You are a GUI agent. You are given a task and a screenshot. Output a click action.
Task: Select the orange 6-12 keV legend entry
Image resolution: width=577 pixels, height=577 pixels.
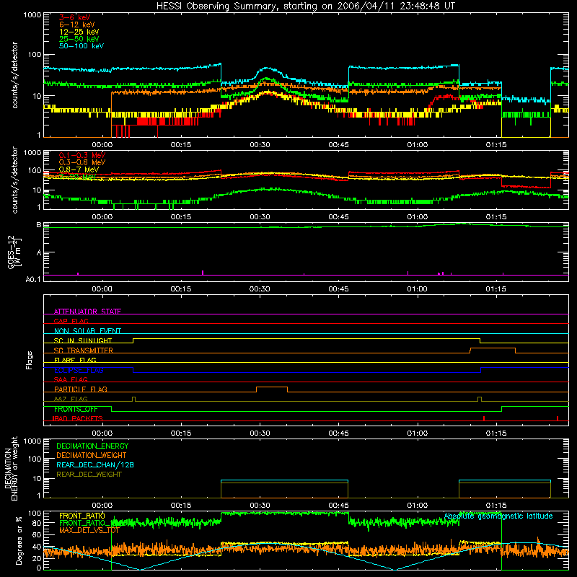pos(76,25)
